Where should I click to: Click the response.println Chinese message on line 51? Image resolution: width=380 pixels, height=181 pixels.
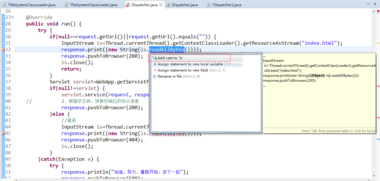[x=125, y=172]
